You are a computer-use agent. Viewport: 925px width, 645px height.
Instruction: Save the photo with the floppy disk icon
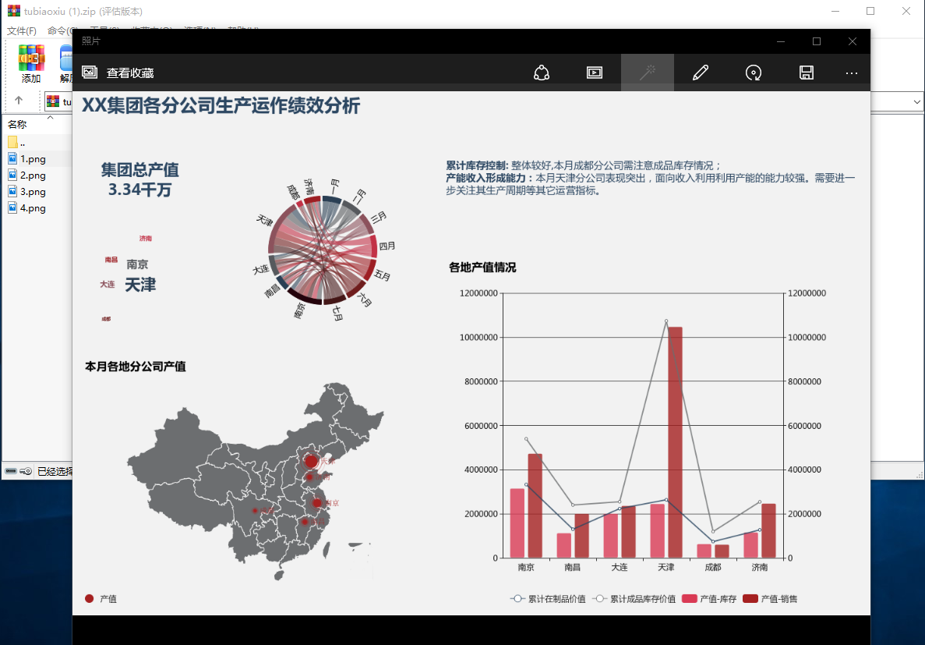click(x=807, y=73)
